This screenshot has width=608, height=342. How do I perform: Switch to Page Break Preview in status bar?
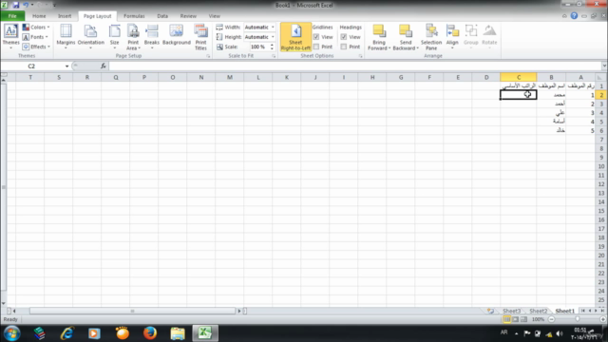[x=523, y=319]
